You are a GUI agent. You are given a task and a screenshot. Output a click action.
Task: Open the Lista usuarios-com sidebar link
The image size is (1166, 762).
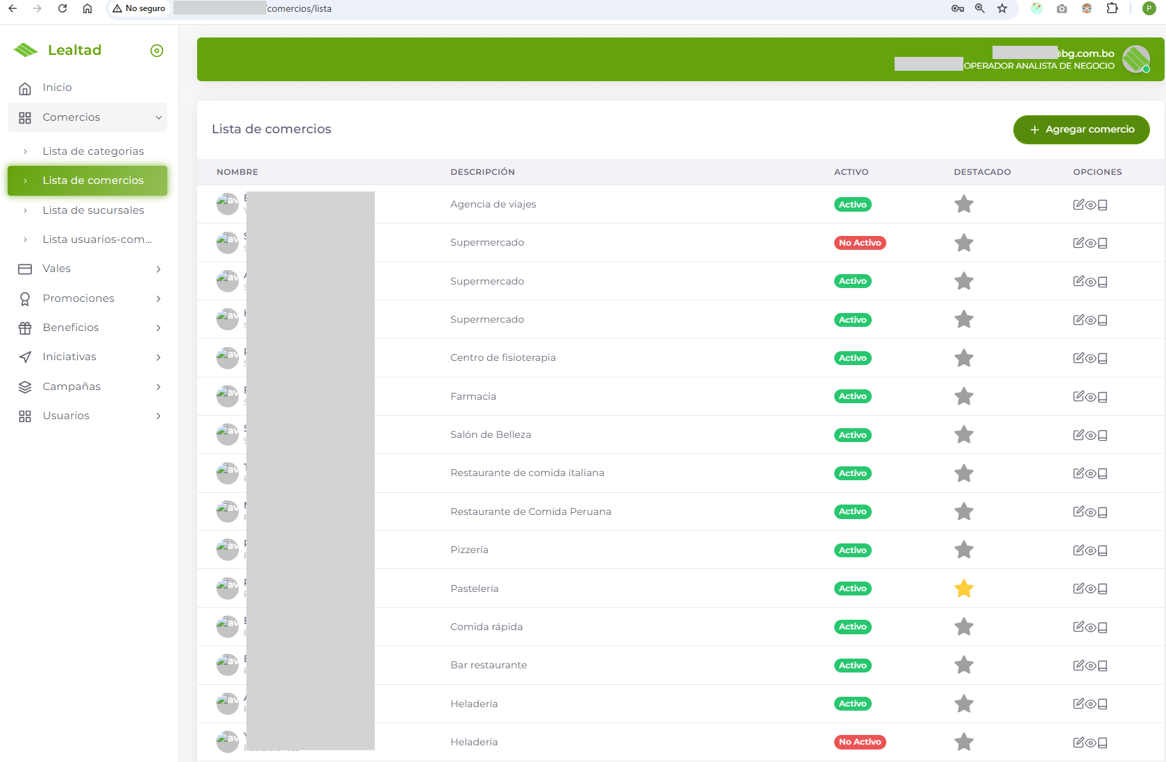click(x=98, y=239)
